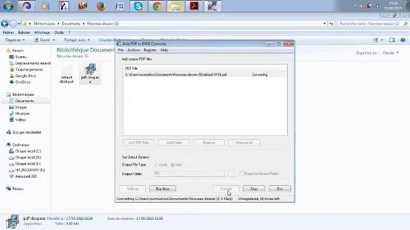Click the Add Folder button
410x230 pixels.
pos(174,142)
